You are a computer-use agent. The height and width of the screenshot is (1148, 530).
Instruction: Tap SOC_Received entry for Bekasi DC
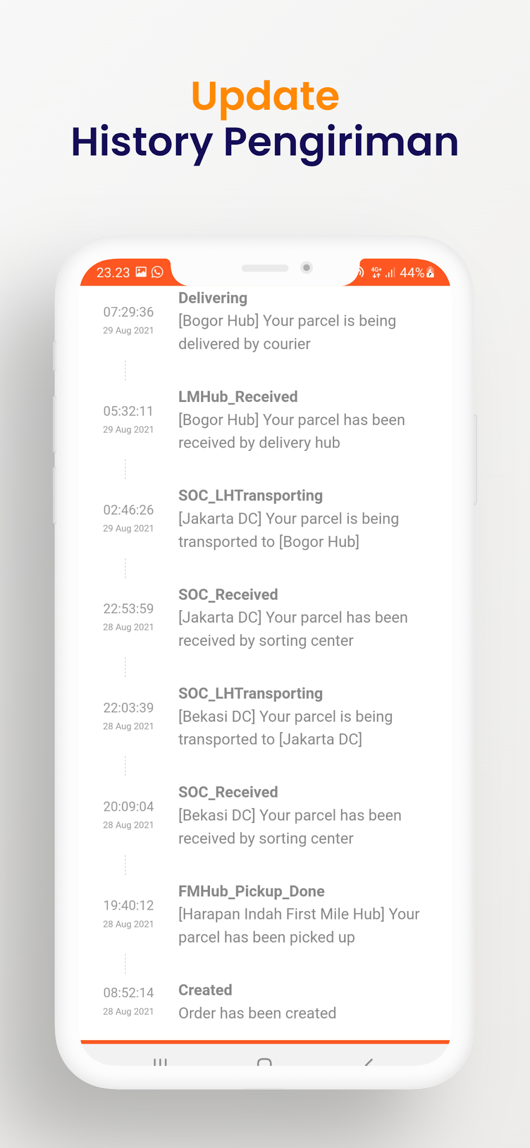click(x=289, y=815)
